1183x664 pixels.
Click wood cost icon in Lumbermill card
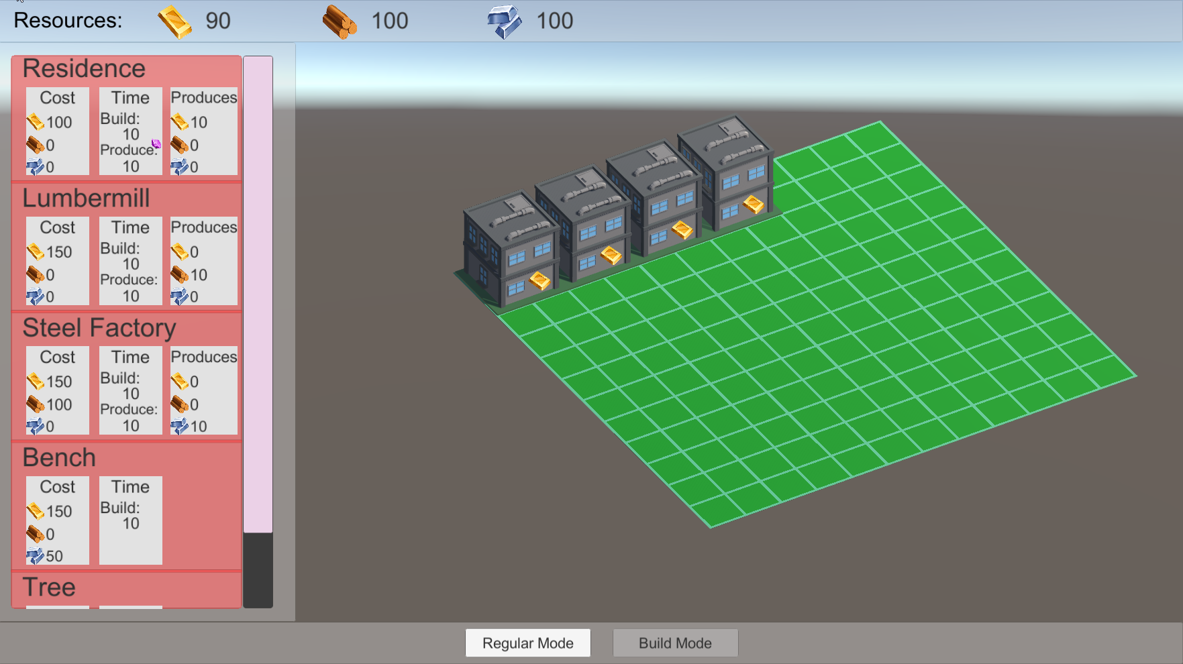(36, 274)
